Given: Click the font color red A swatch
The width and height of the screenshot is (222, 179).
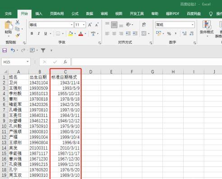Looking at the screenshot, I should point(81,33).
